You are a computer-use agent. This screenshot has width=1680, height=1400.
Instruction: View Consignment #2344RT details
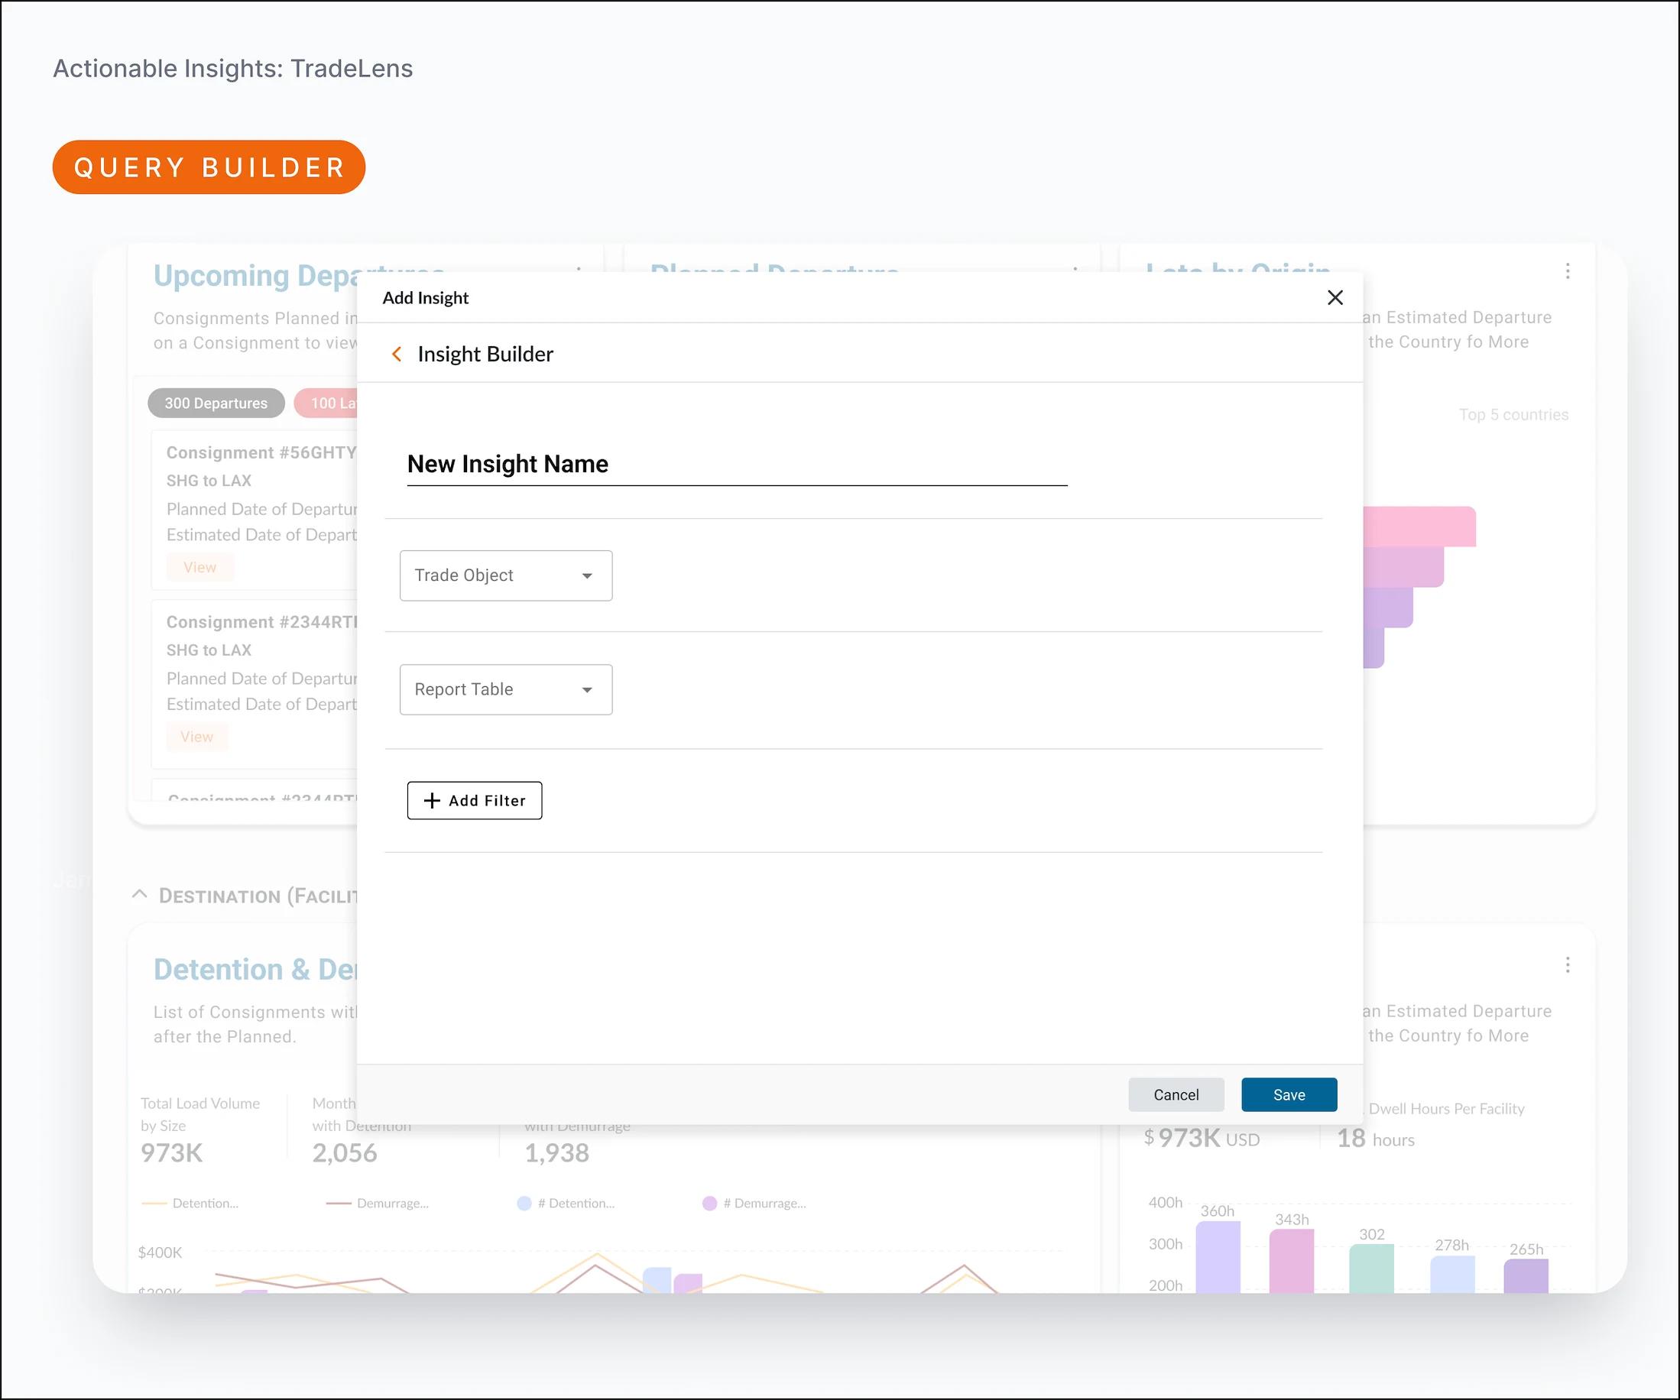click(x=196, y=737)
